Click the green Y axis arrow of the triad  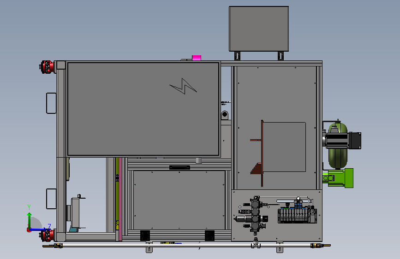[x=30, y=221]
